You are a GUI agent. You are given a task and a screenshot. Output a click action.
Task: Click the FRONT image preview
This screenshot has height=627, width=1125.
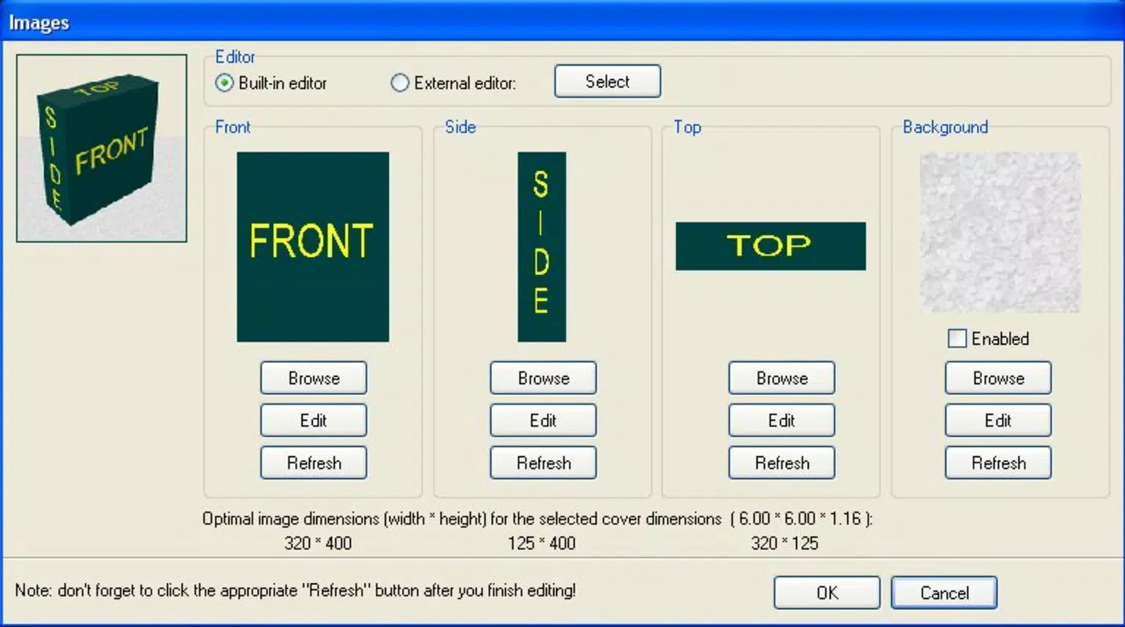(x=313, y=247)
